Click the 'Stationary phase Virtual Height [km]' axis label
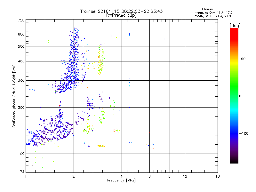Viewport: 256px width, 192px height. click(14, 96)
